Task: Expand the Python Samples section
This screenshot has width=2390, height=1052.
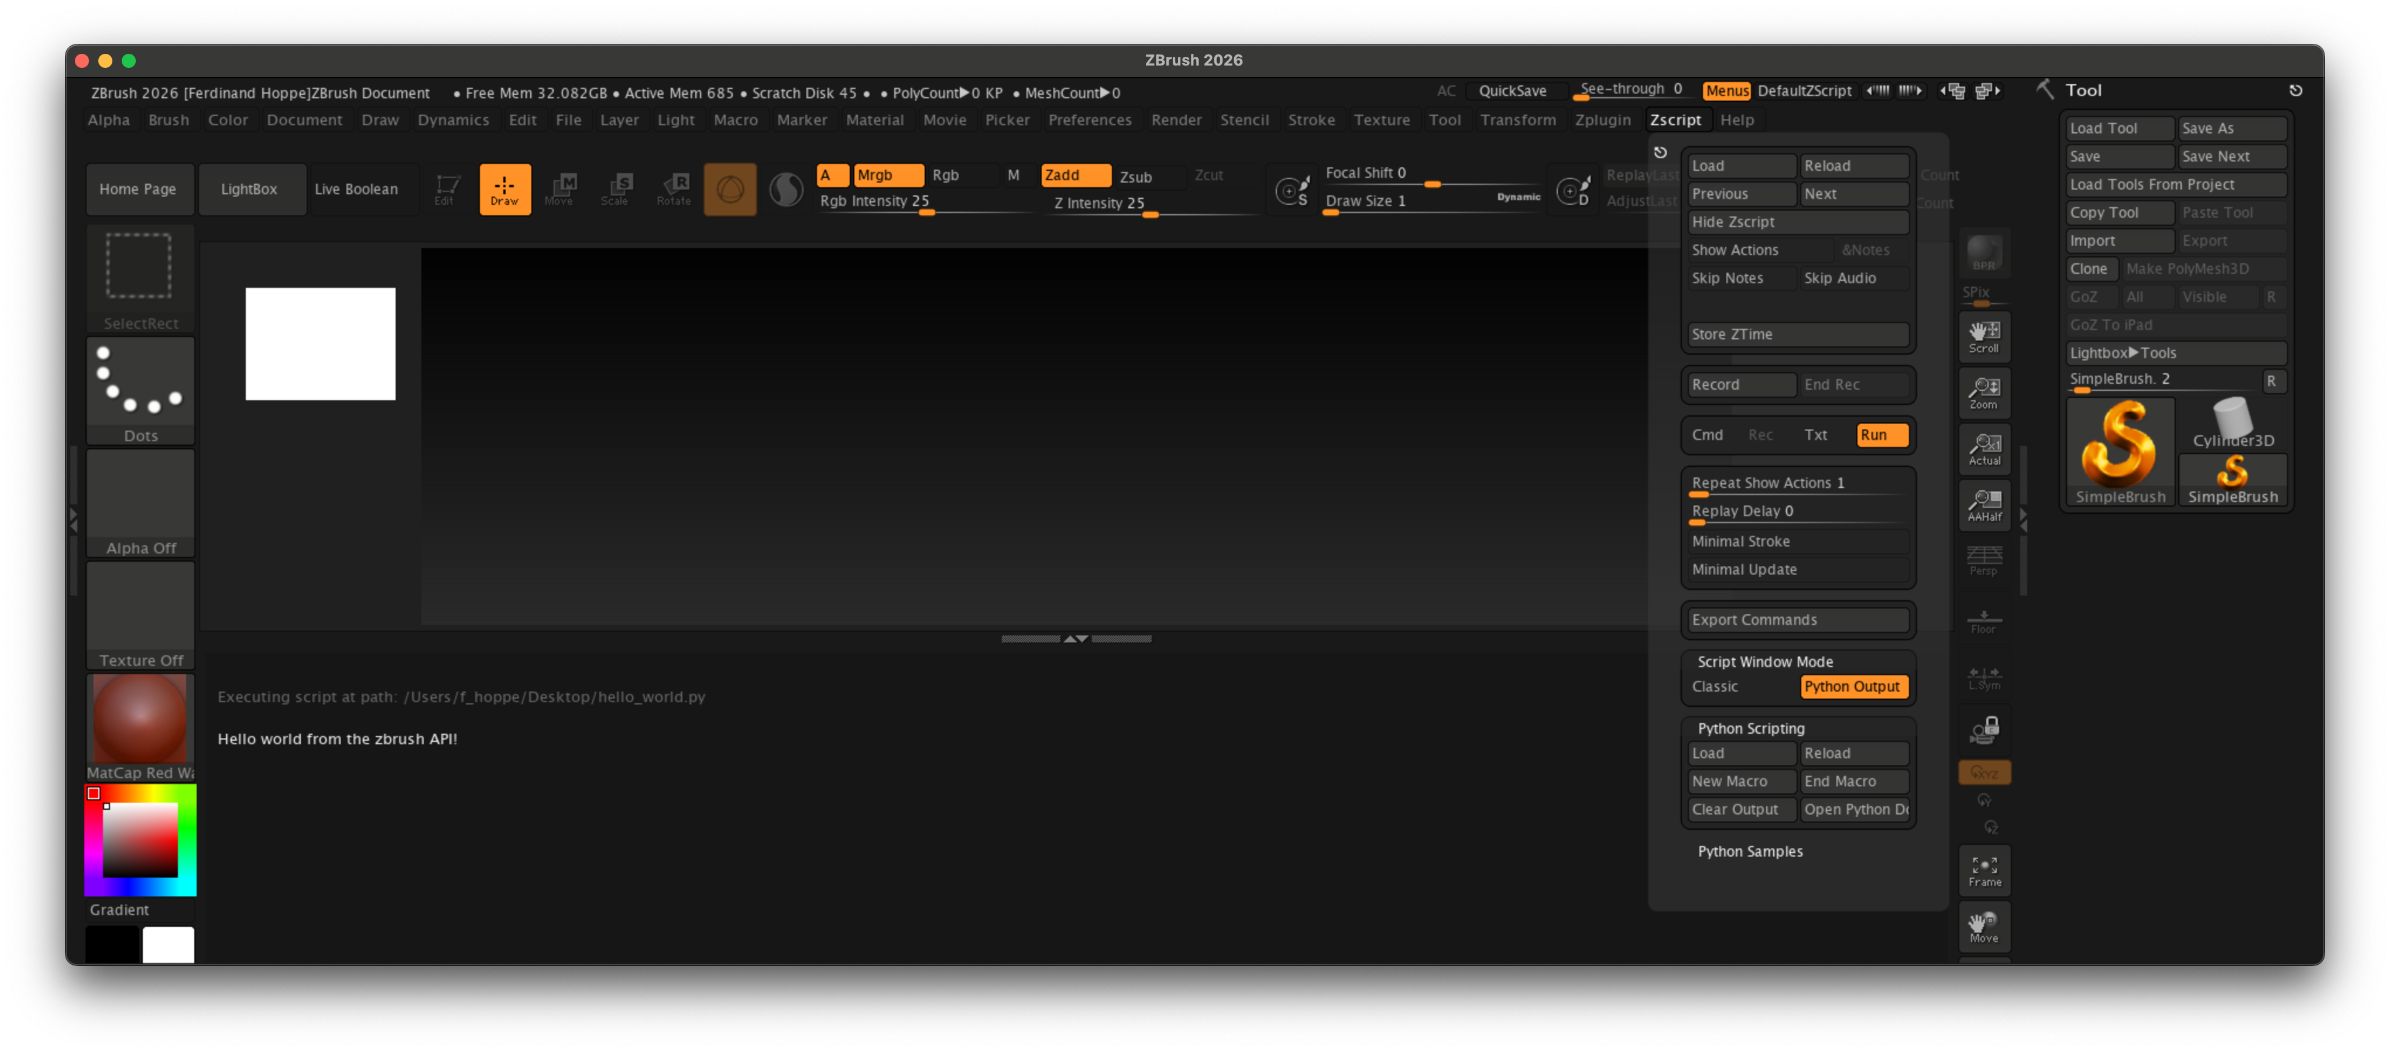Action: [x=1750, y=851]
